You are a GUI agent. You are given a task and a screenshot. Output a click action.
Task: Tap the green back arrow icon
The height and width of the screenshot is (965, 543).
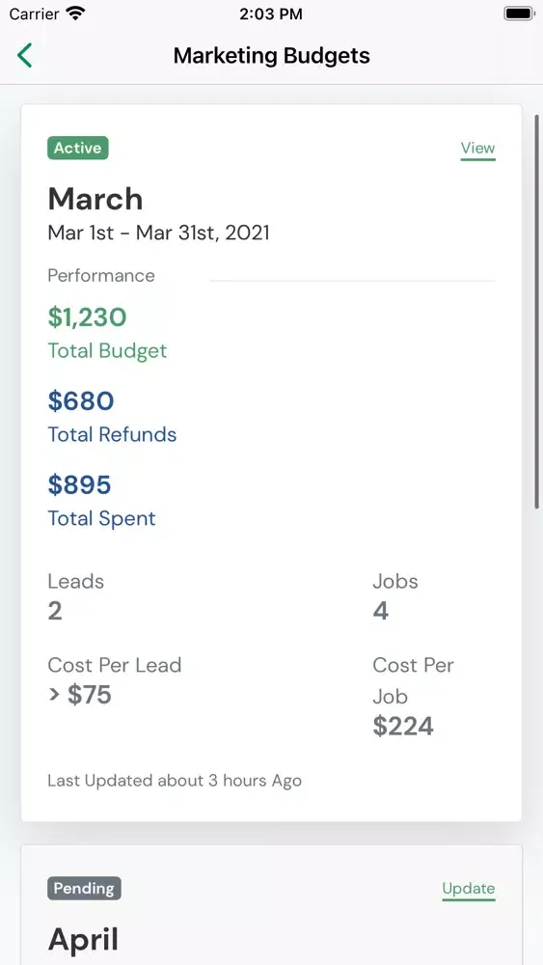pos(25,55)
